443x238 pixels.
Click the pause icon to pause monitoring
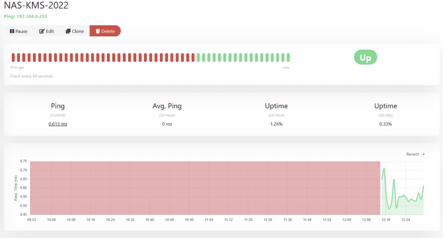click(x=12, y=32)
